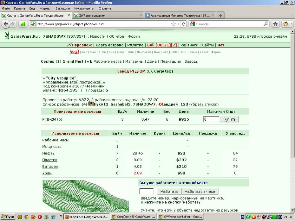This screenshot has height=221, width=295.
Task: Open the Рабочие места link
Action: coord(108,61)
